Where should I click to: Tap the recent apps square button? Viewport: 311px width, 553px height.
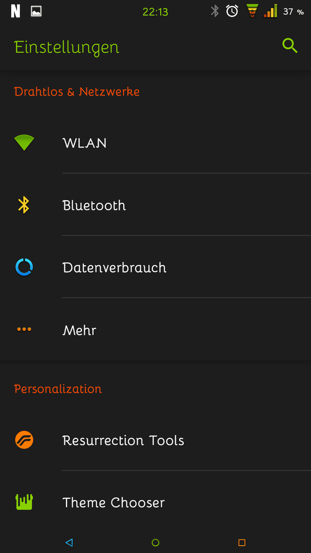tap(241, 542)
